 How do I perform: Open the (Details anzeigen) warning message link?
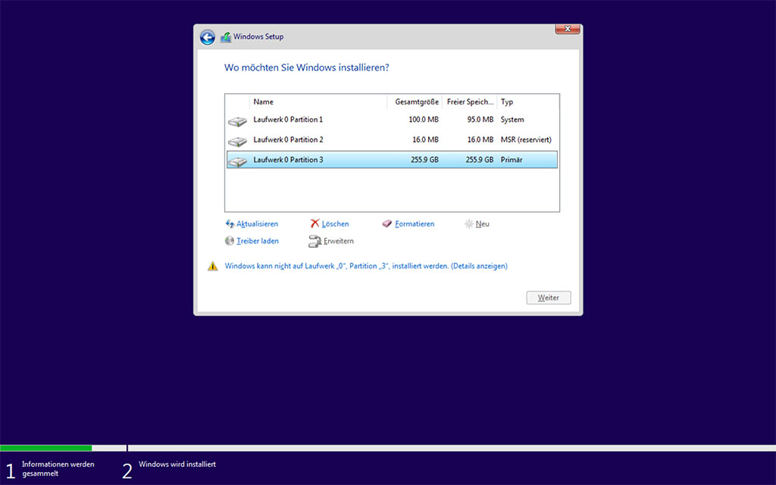(479, 266)
